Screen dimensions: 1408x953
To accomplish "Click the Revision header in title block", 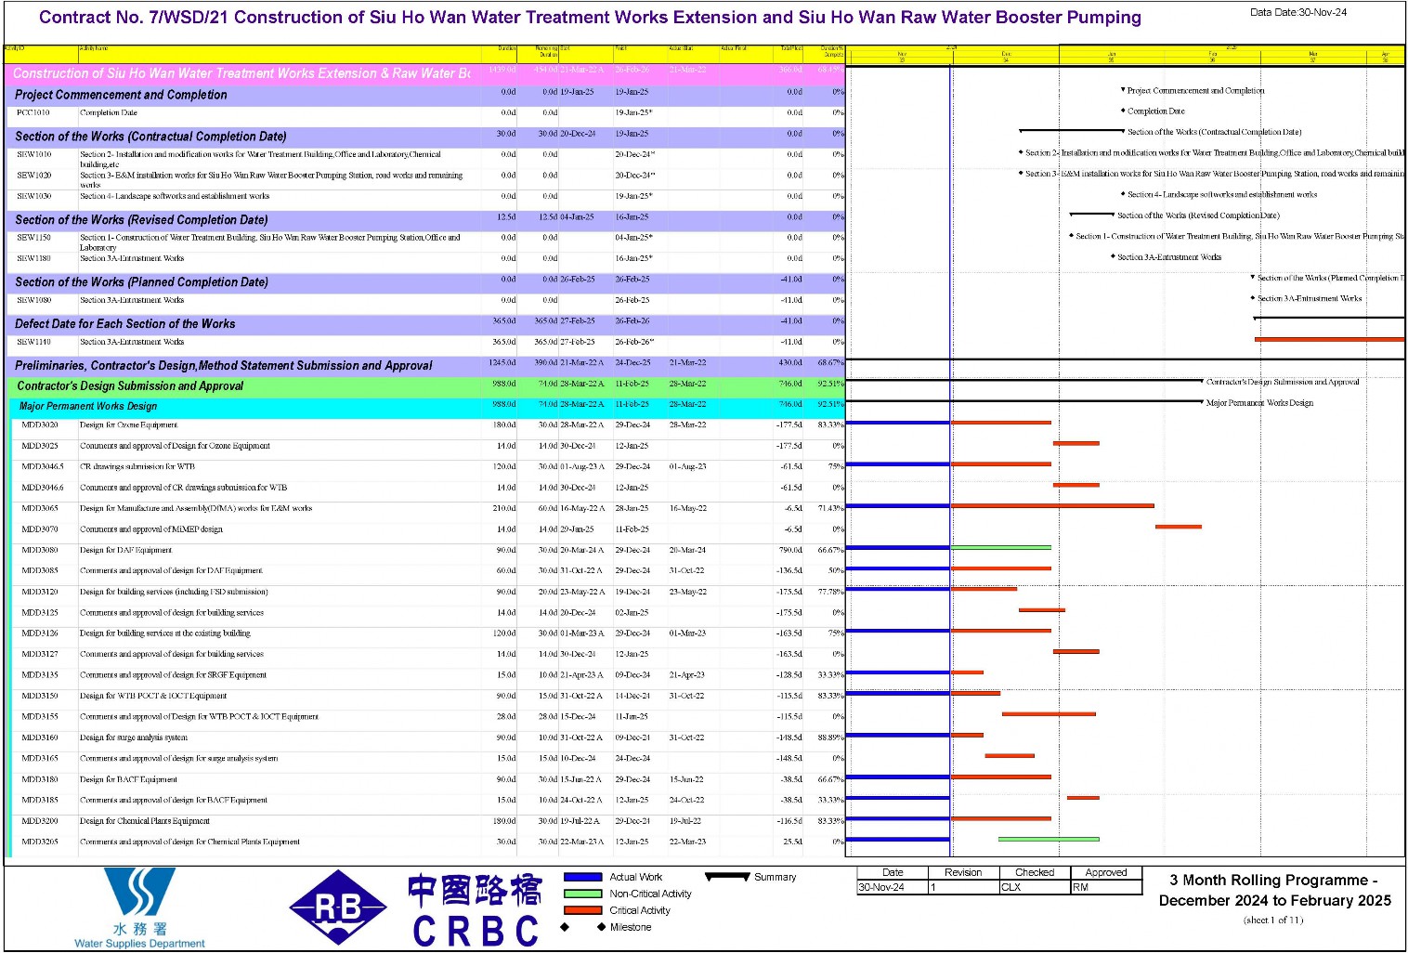I will tap(963, 872).
